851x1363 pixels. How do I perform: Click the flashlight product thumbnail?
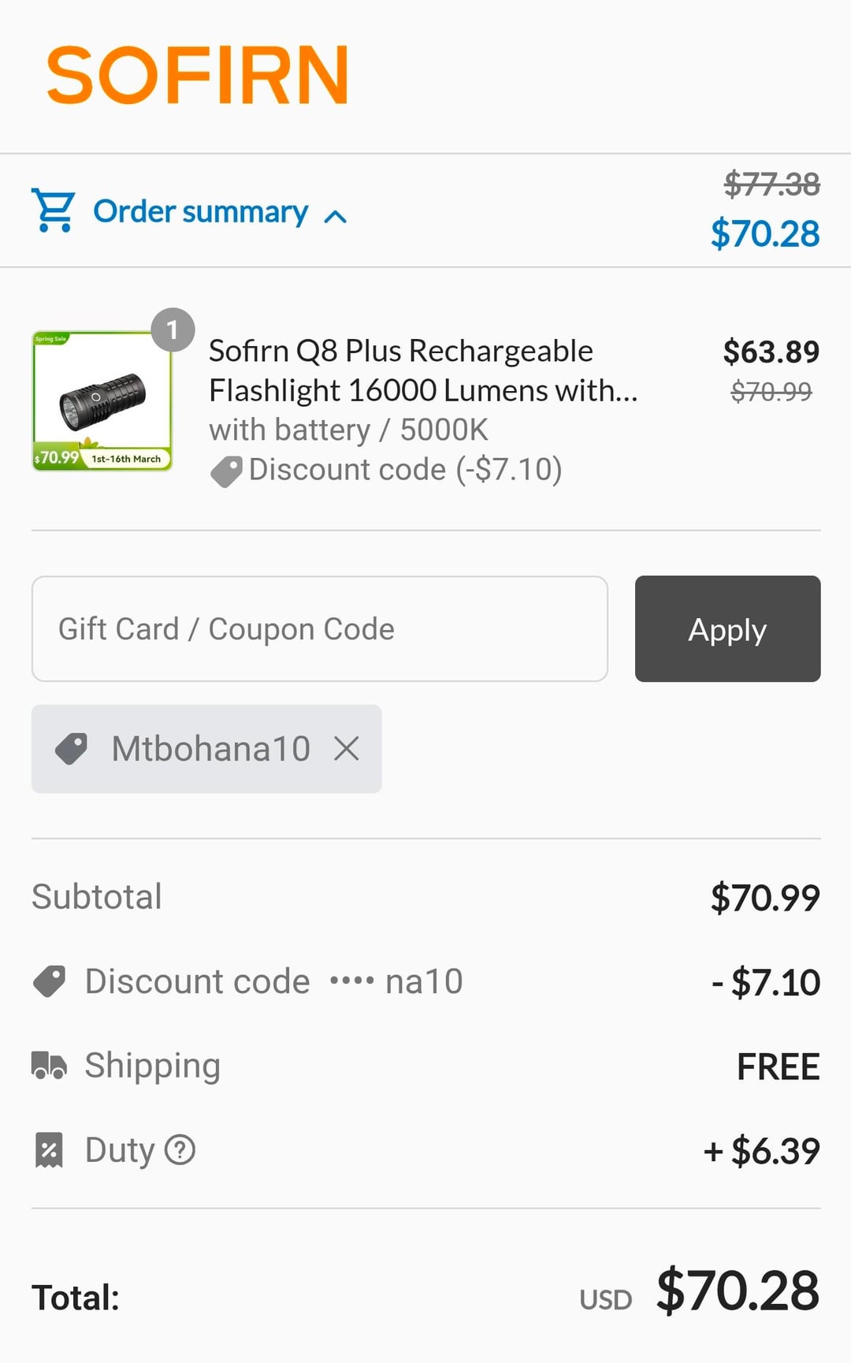[x=102, y=401]
